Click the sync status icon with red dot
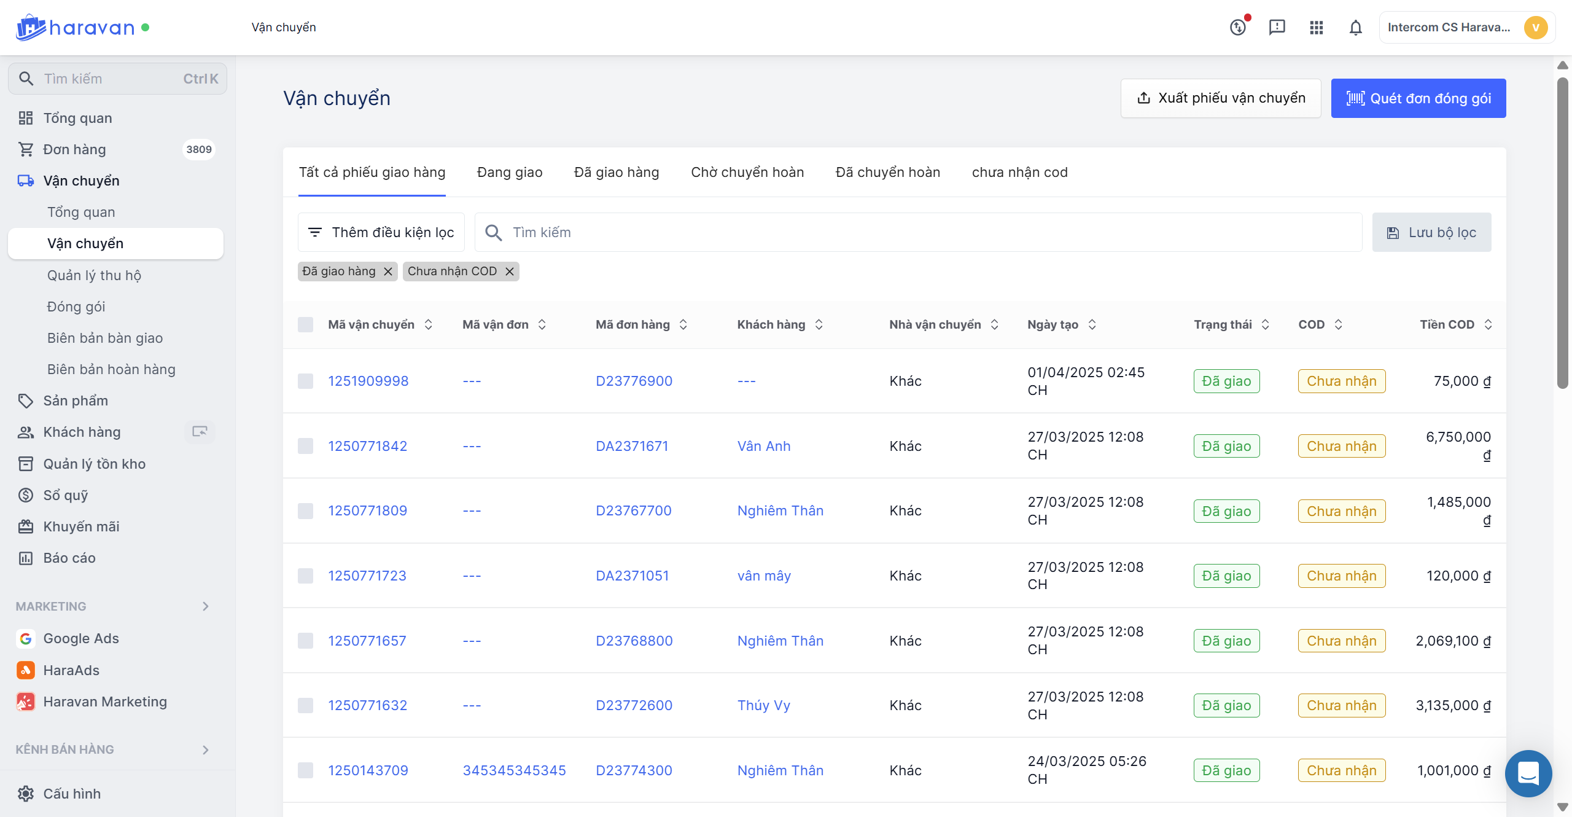Image resolution: width=1572 pixels, height=817 pixels. tap(1238, 28)
